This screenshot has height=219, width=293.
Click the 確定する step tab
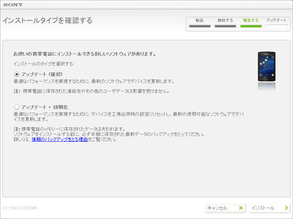tap(251, 20)
